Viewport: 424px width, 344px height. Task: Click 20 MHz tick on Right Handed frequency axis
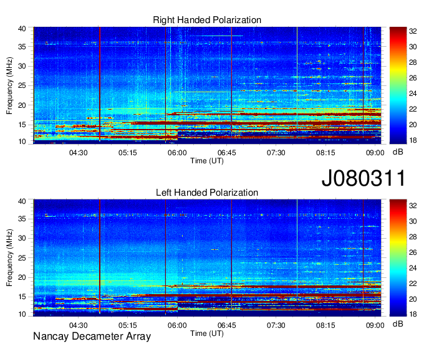(22, 105)
